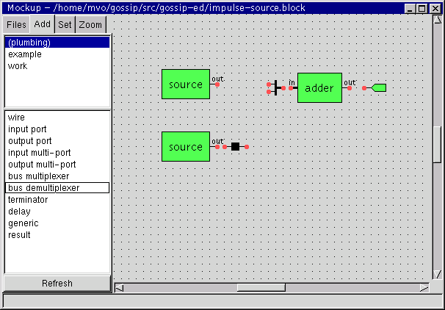Screen dimensions: 445x310
Task: Click the delay element left red connector
Action: [x=225, y=147]
